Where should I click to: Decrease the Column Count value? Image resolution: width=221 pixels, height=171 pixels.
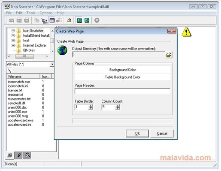click(118, 108)
